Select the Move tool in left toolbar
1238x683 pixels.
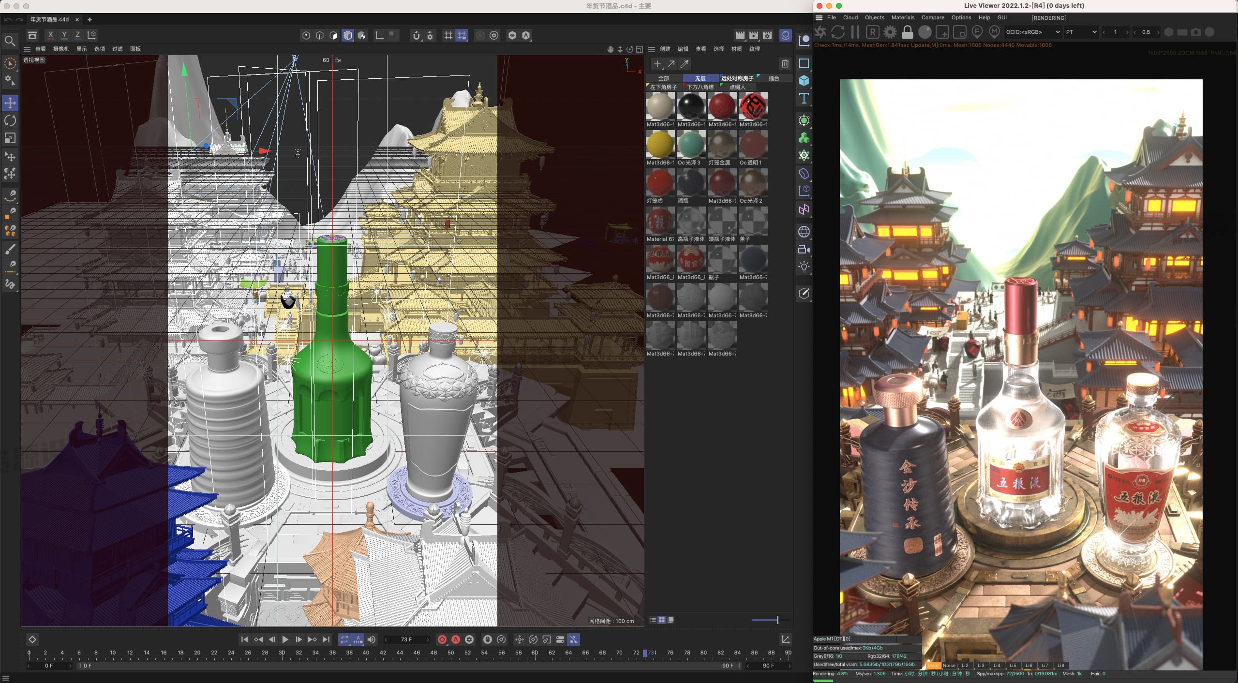[x=10, y=103]
